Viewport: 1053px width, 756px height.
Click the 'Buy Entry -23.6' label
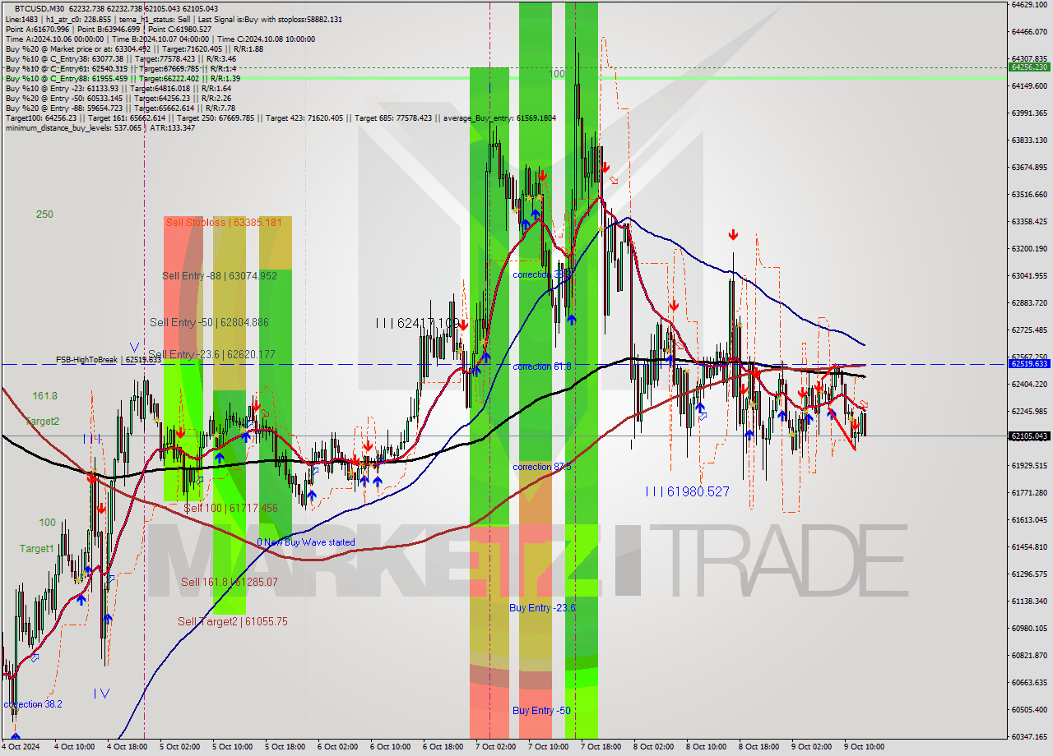click(542, 607)
